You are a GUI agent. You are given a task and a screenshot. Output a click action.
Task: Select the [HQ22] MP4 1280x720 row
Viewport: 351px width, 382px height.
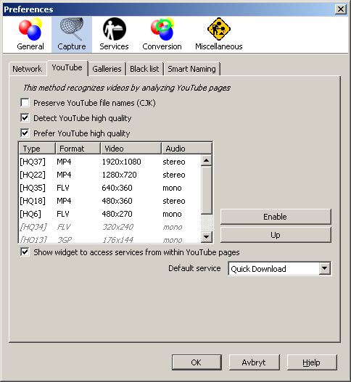point(110,175)
